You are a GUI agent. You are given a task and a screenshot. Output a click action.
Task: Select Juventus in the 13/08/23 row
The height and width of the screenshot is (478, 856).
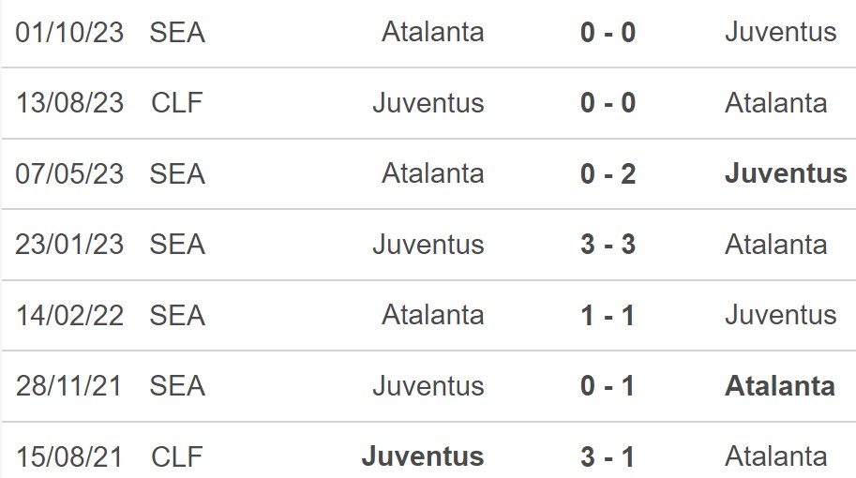point(428,102)
